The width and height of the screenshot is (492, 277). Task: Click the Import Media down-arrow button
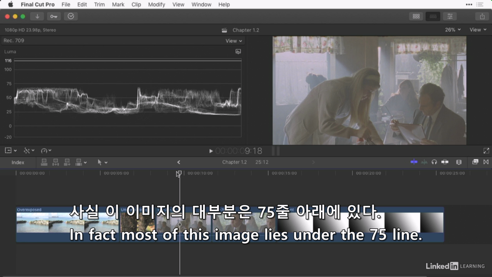pos(37,16)
